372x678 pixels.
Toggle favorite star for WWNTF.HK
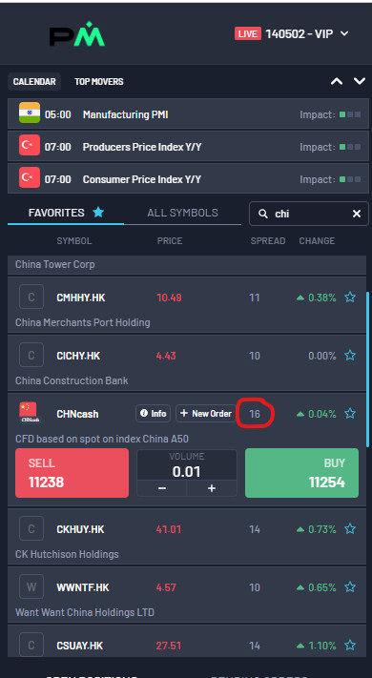click(x=350, y=587)
